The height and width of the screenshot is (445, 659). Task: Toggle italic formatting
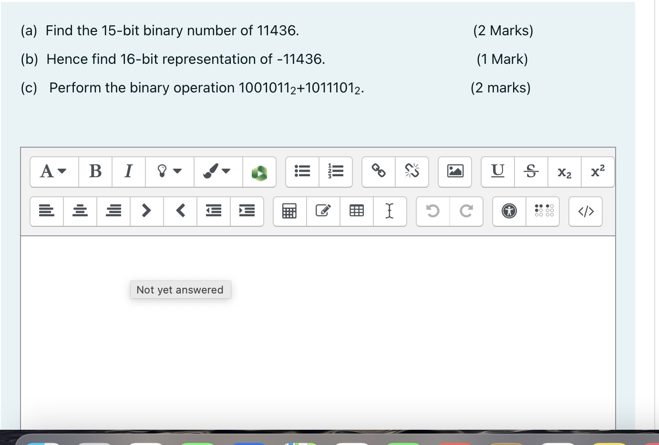[128, 171]
